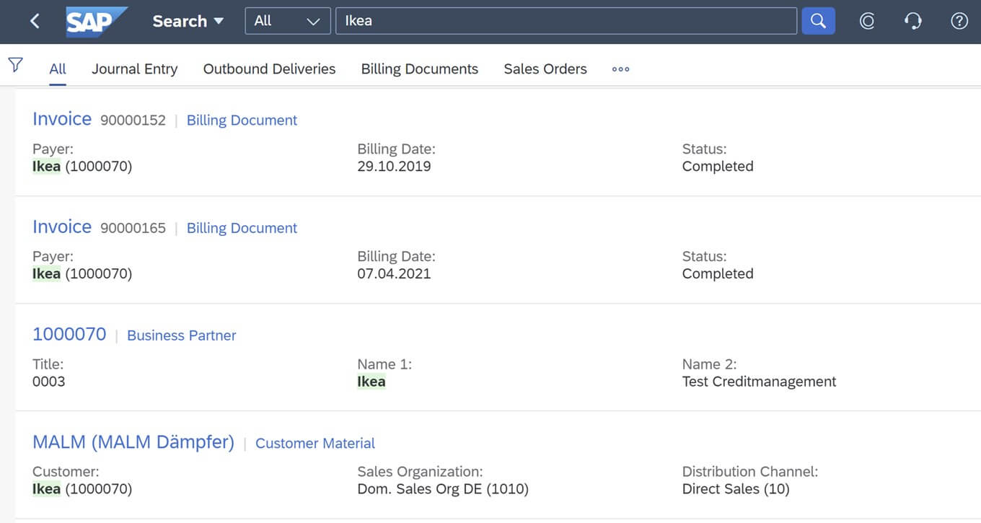The width and height of the screenshot is (981, 523).
Task: Run the search with magnifier button
Action: click(818, 21)
